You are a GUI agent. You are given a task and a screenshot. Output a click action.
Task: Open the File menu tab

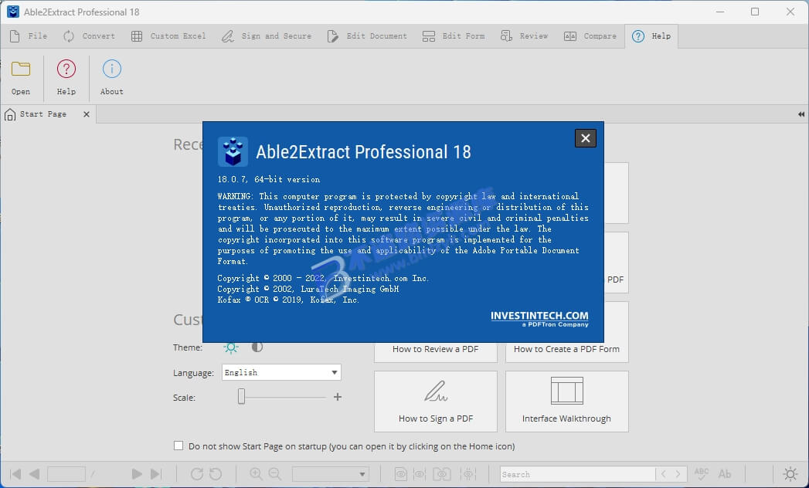pyautogui.click(x=29, y=36)
